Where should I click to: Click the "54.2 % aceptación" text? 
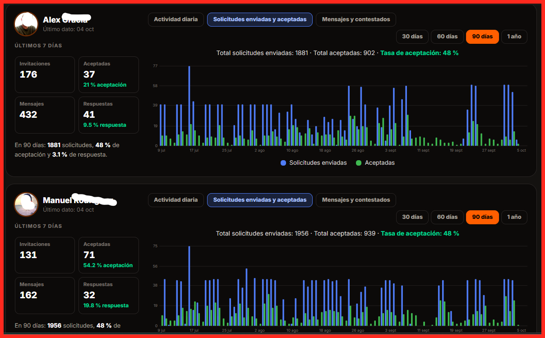pyautogui.click(x=108, y=265)
